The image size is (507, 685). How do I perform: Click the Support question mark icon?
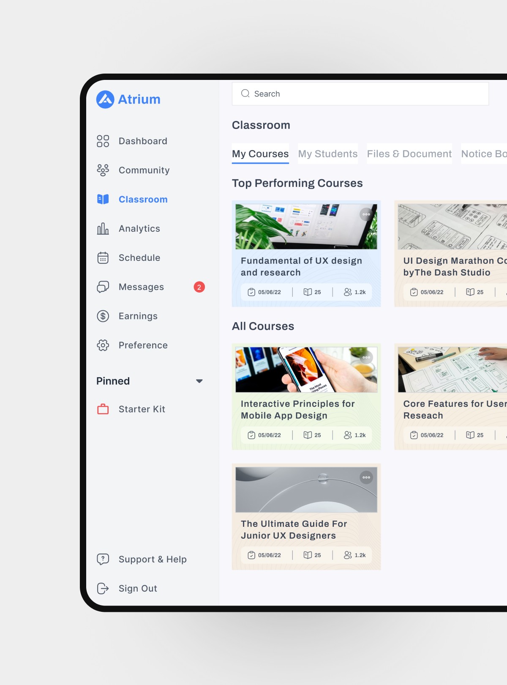tap(103, 559)
